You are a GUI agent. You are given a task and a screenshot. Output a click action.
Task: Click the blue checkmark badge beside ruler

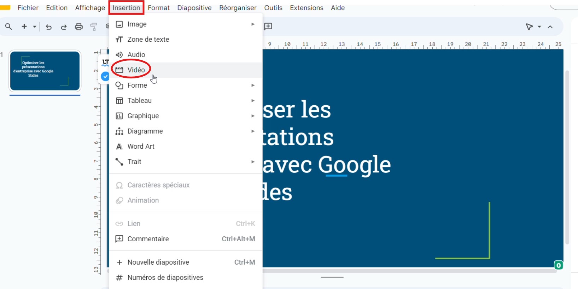105,76
